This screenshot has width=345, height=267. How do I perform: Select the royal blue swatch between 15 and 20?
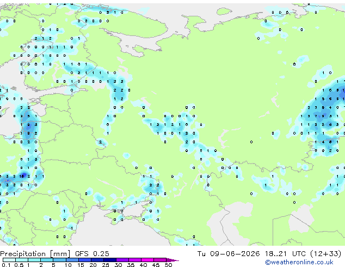pos(85,260)
